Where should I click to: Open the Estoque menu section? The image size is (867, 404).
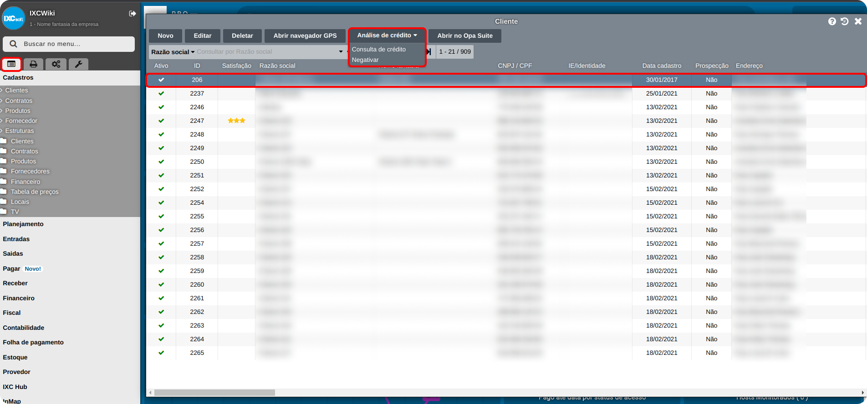[15, 357]
